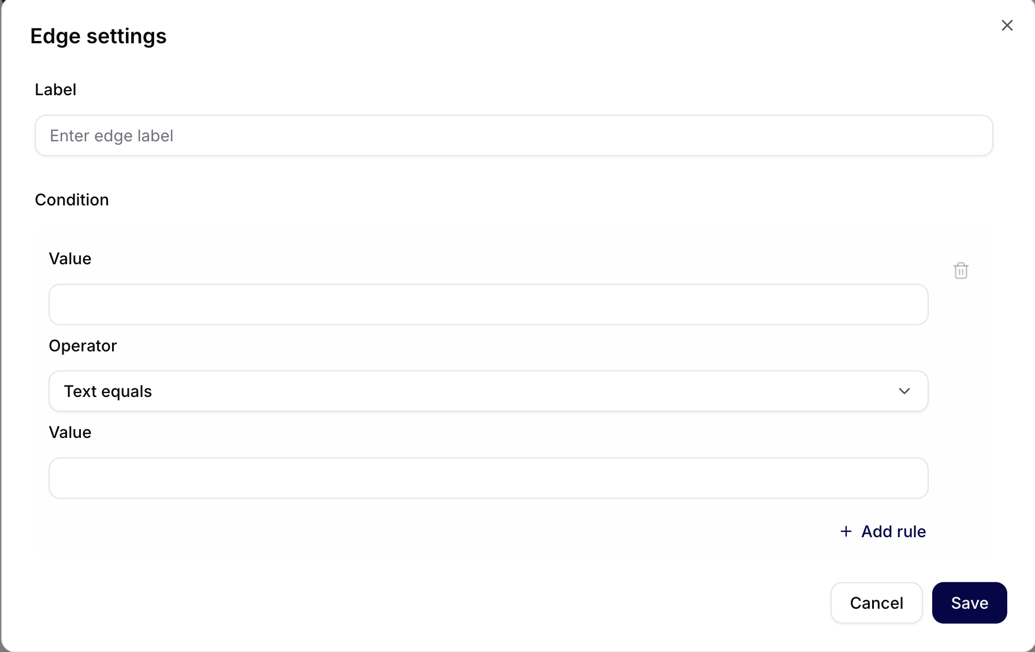Focus the Enter edge label field
Screen dimensions: 1035x652
tap(513, 136)
